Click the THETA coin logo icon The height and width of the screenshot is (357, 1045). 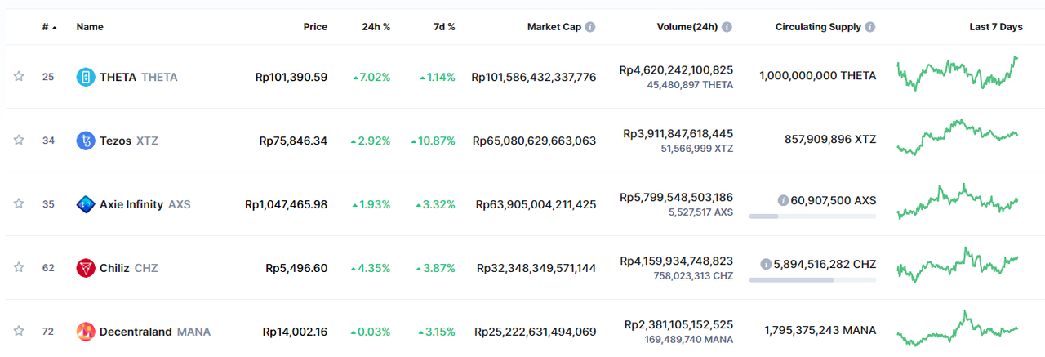coord(85,77)
